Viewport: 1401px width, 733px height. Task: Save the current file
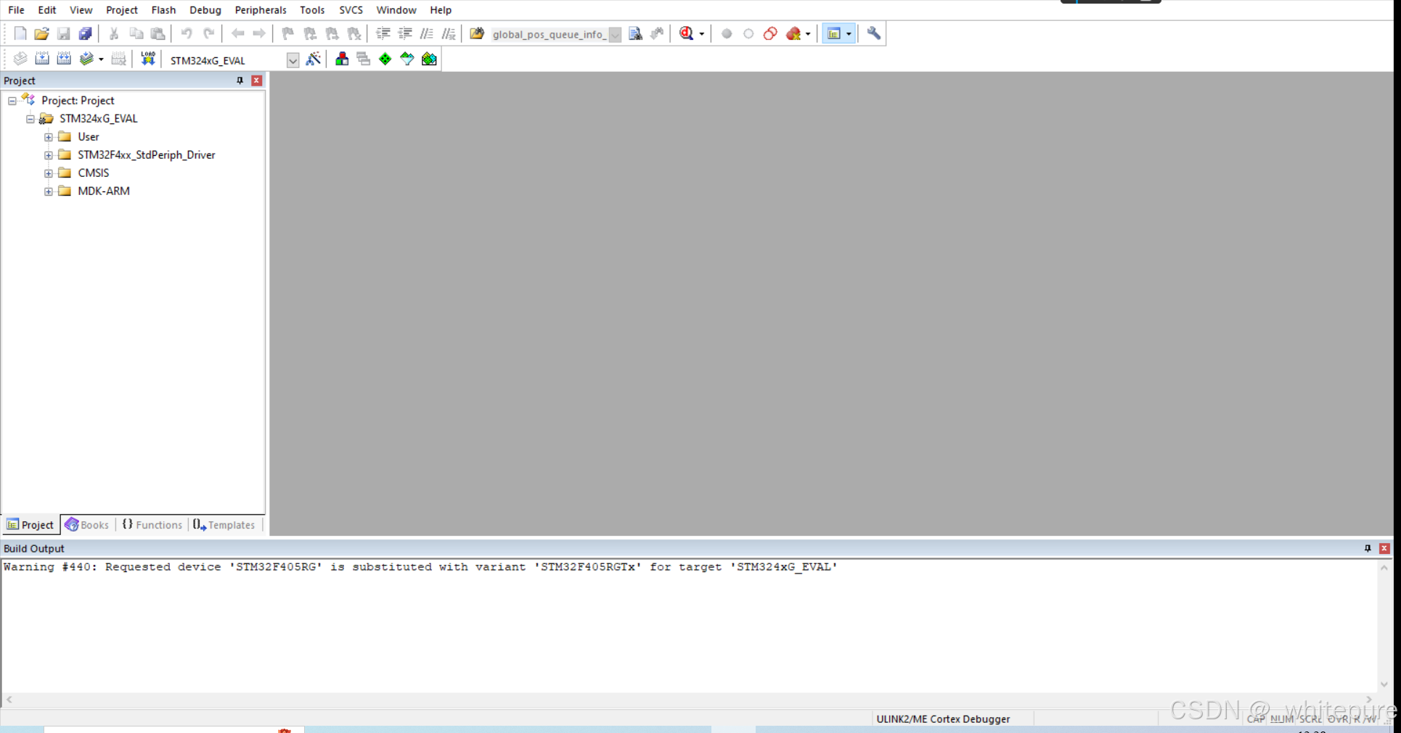pyautogui.click(x=64, y=33)
